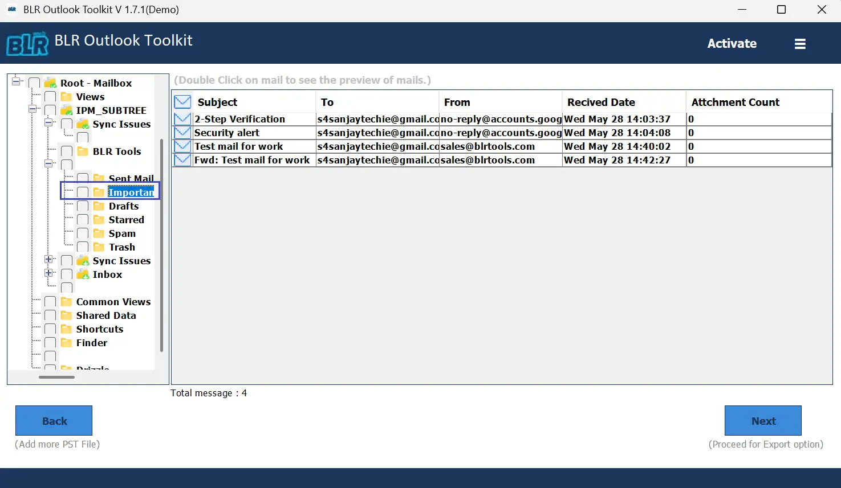Collapse the Root - Mailbox tree
Screen dimensions: 841x488
[16, 81]
